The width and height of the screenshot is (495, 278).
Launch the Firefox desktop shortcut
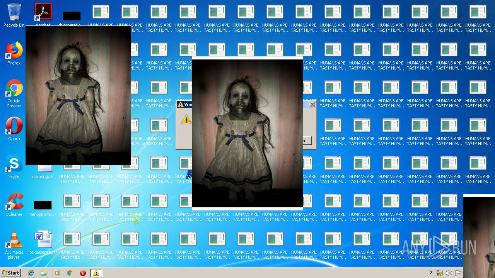(14, 53)
